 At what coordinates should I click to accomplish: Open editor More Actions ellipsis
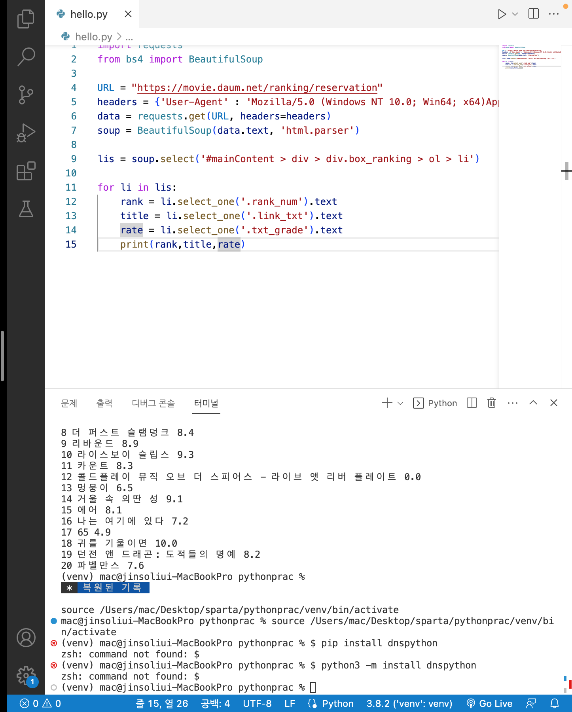tap(554, 14)
